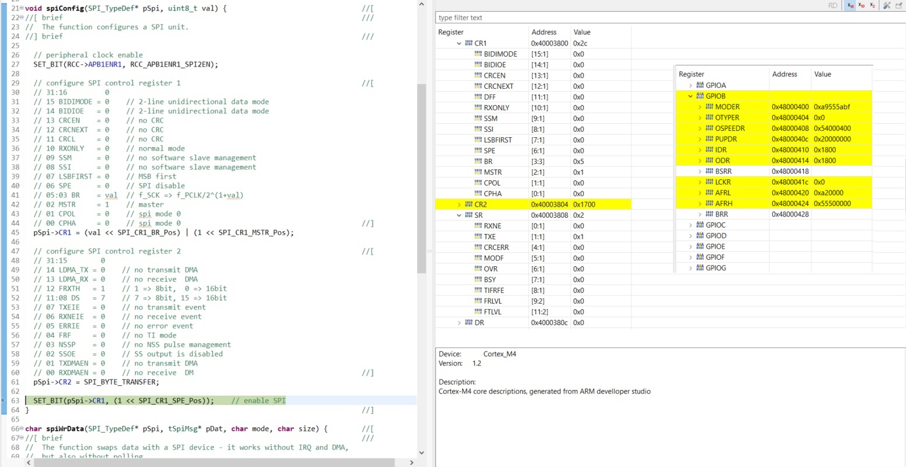The image size is (906, 467).
Task: Expand the AFRH register under GPIOB
Action: click(x=700, y=204)
